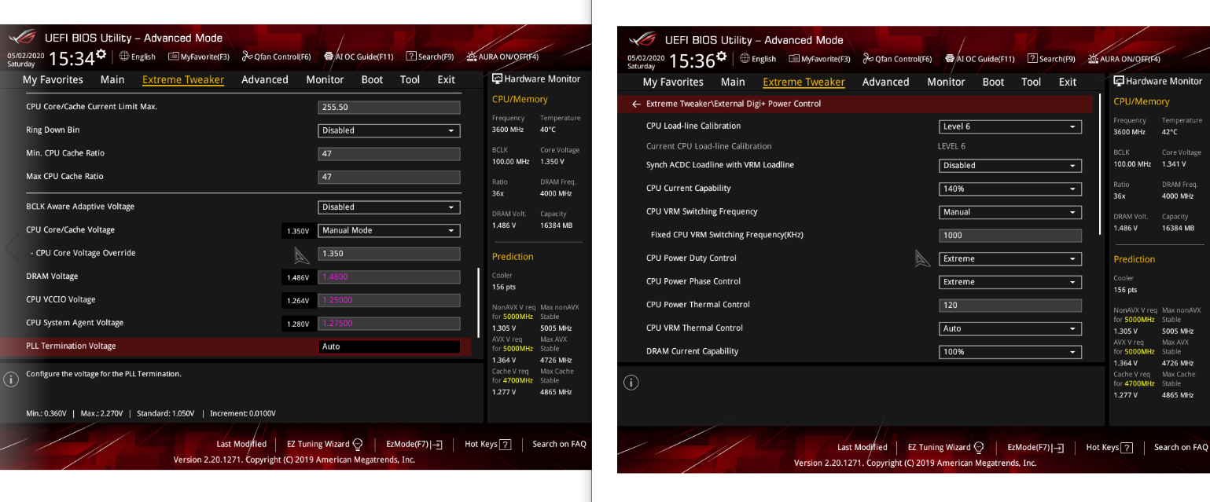Open AI OC Guide(F11) on left screen
The height and width of the screenshot is (502, 1210).
click(359, 57)
